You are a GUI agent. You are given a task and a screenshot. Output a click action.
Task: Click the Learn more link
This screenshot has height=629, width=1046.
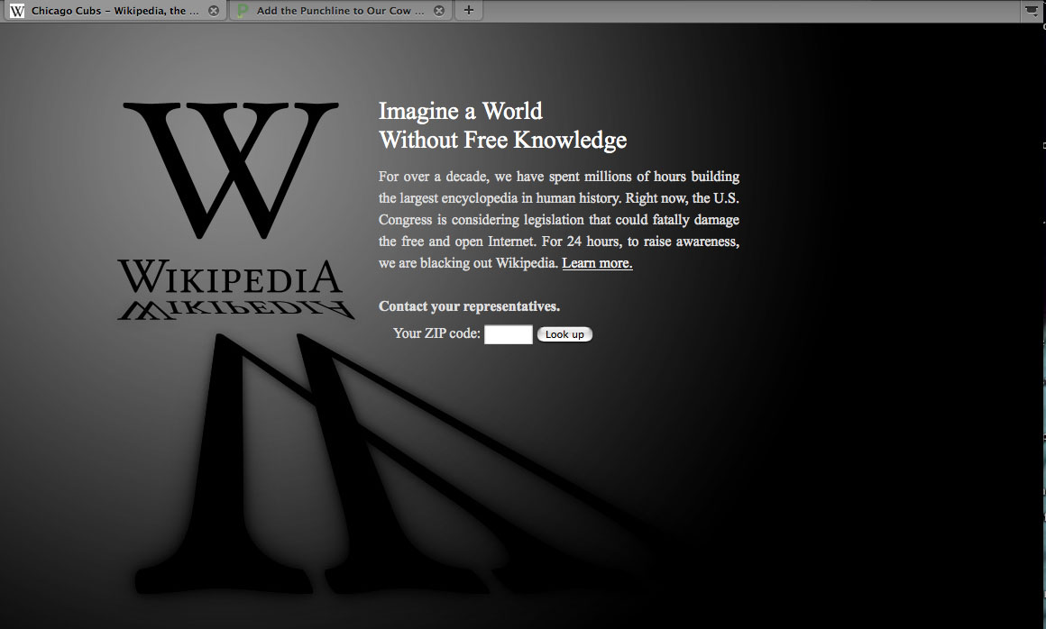597,263
